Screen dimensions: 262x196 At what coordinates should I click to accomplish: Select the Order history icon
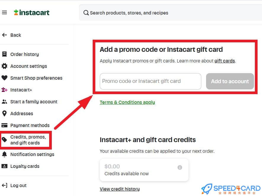coord(5,54)
